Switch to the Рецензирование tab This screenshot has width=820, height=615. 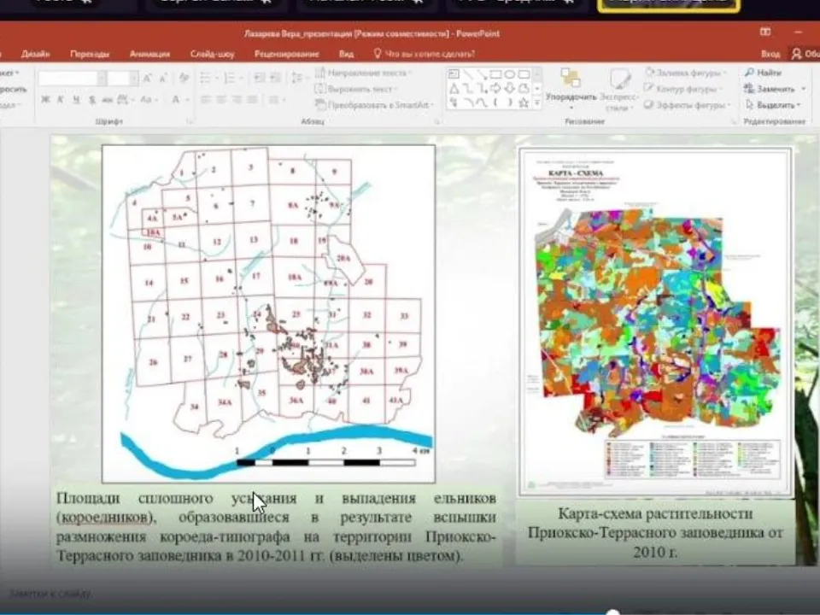(286, 54)
